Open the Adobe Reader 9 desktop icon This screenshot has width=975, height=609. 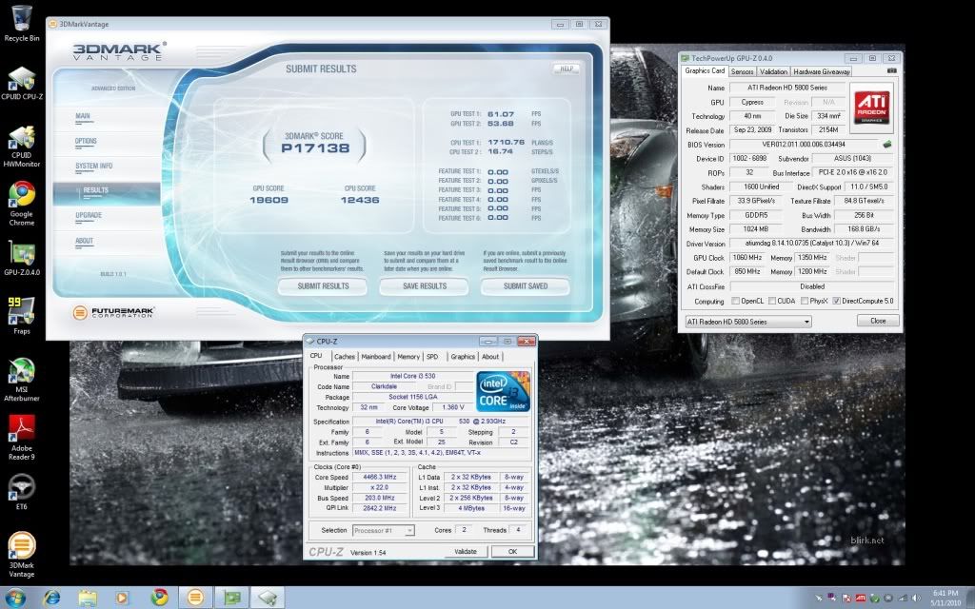pos(21,430)
